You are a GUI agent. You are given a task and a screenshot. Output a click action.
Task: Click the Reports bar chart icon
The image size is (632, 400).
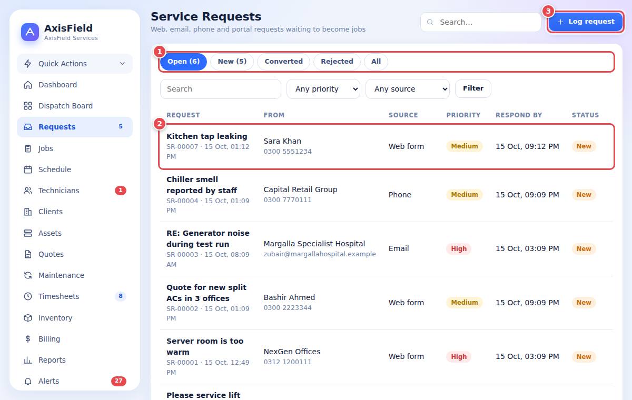tap(28, 360)
